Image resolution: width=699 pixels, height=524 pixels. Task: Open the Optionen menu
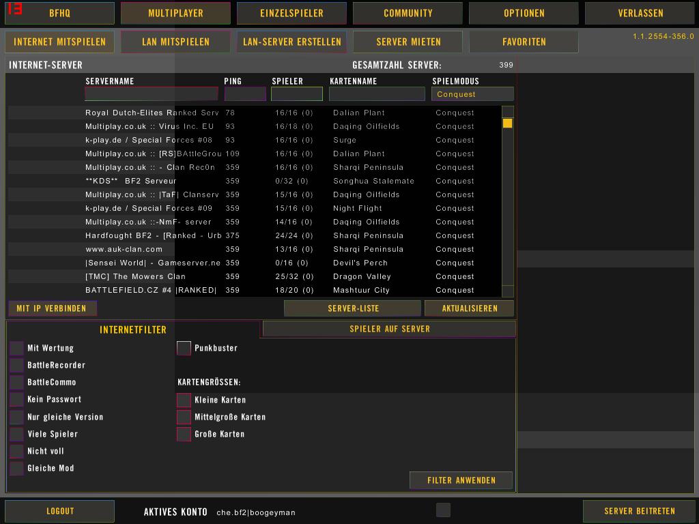point(524,14)
